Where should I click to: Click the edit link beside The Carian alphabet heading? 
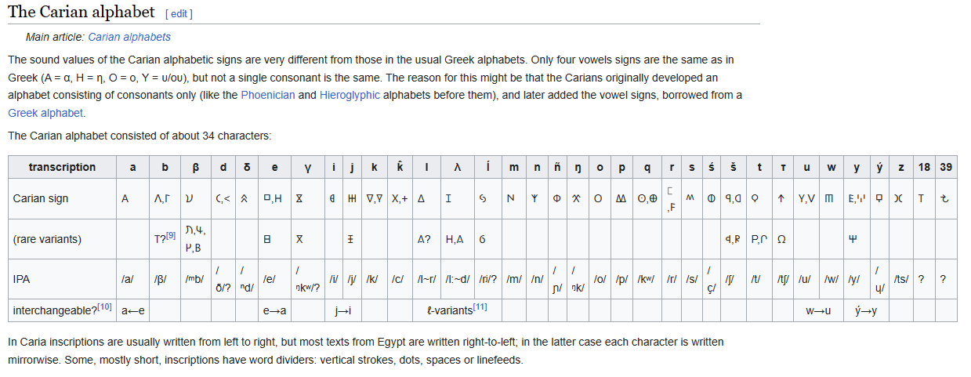click(179, 14)
